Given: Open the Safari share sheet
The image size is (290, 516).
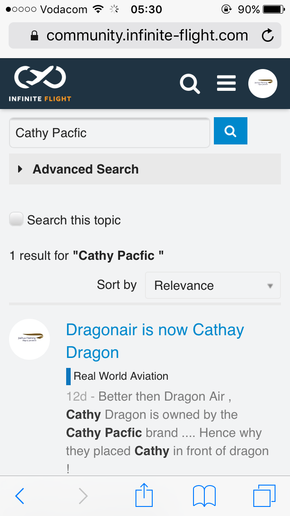Looking at the screenshot, I should [x=145, y=495].
